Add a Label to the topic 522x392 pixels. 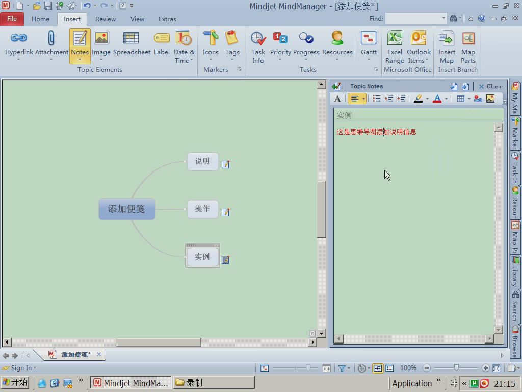(162, 43)
